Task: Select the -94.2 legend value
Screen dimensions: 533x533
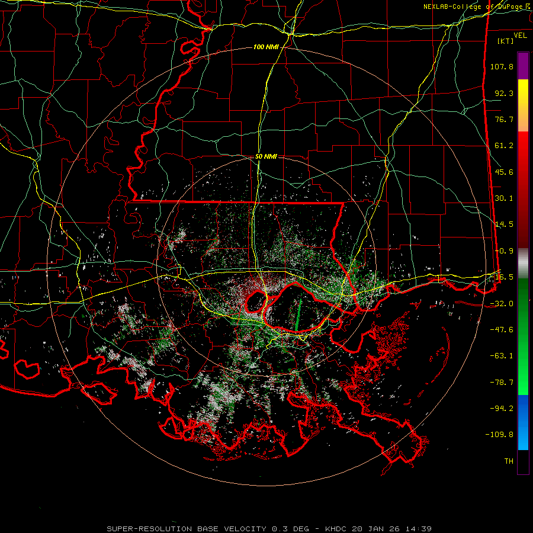Action: click(x=502, y=409)
